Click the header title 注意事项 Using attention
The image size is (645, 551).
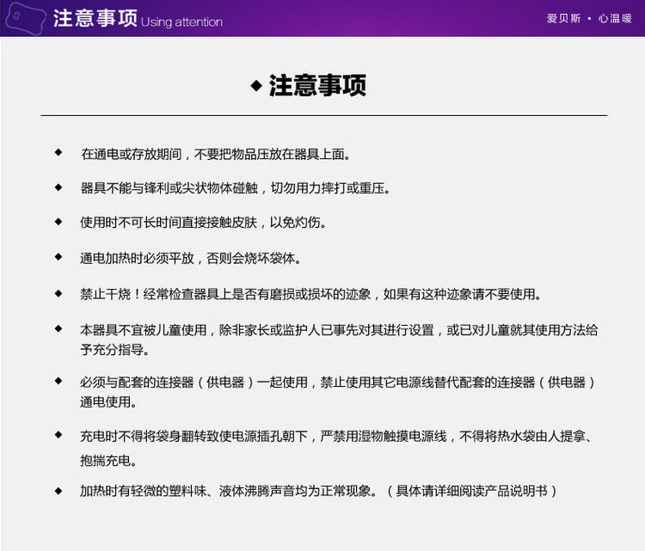(138, 19)
